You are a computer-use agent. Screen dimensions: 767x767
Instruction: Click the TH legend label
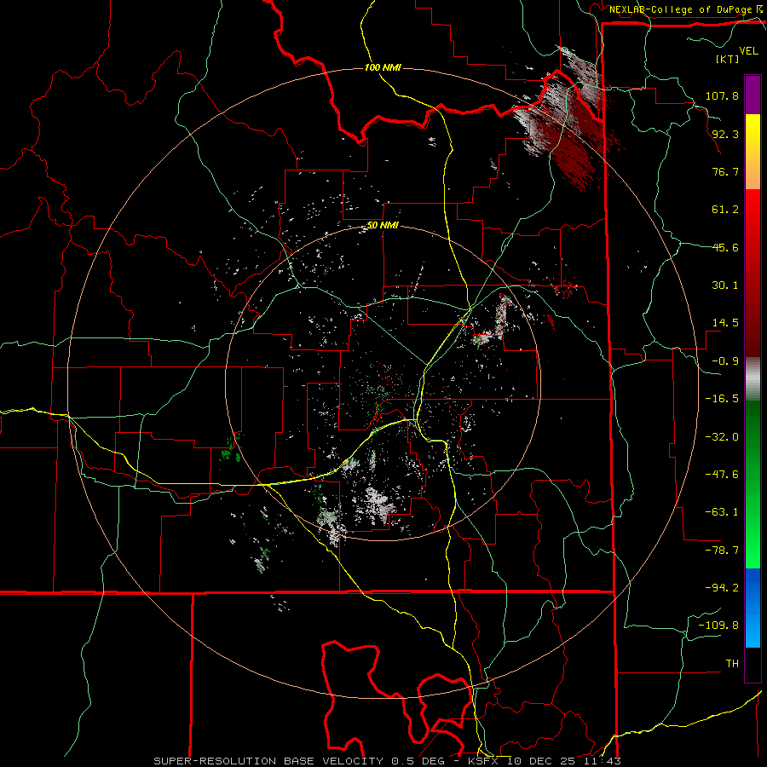[732, 664]
